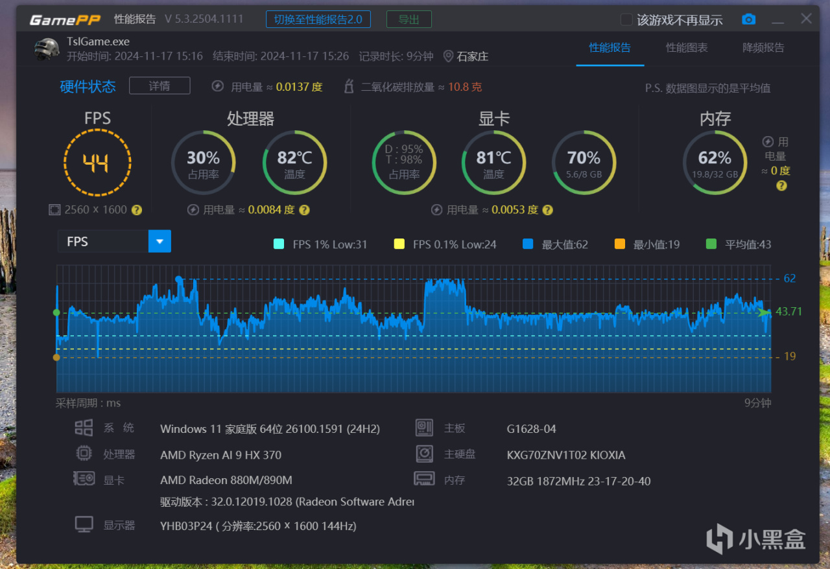Click the FPS 44 dashed gauge
Image resolution: width=830 pixels, height=569 pixels.
pyautogui.click(x=97, y=163)
